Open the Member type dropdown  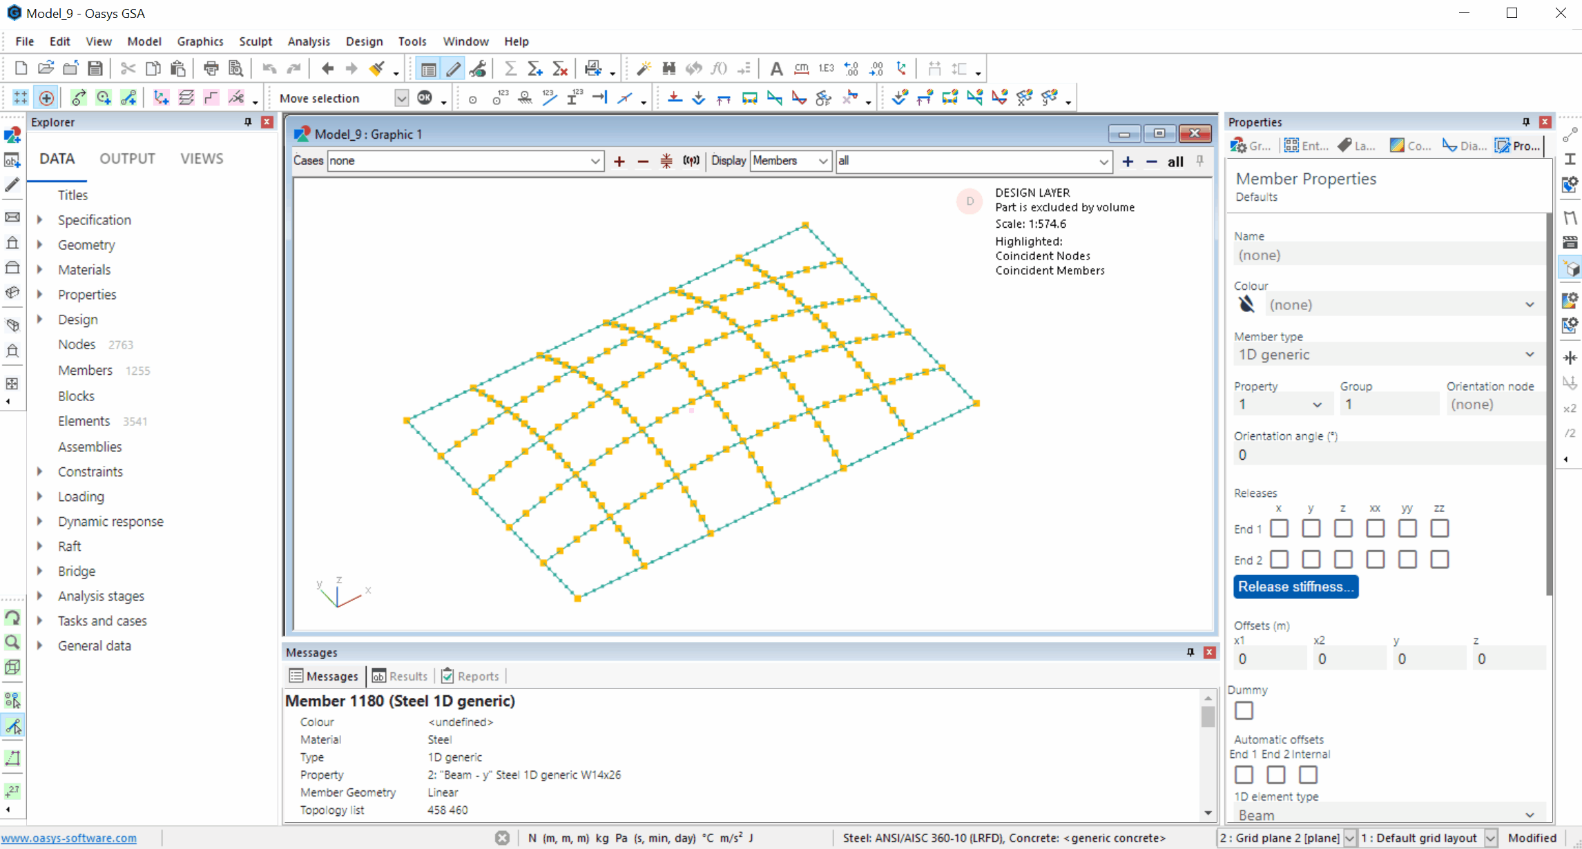tap(1530, 354)
